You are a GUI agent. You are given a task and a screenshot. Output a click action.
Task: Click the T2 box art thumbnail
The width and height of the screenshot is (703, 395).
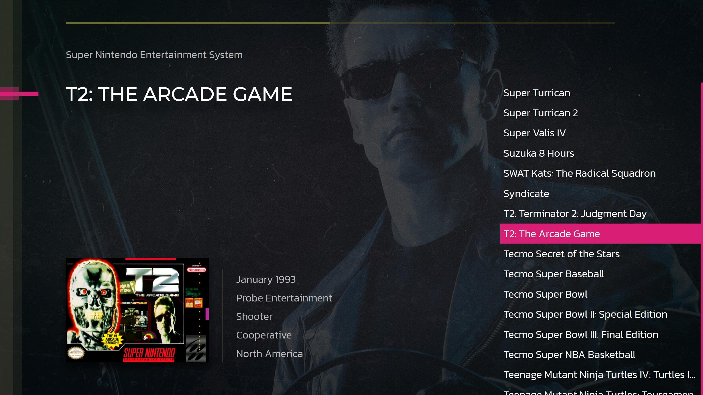(137, 310)
